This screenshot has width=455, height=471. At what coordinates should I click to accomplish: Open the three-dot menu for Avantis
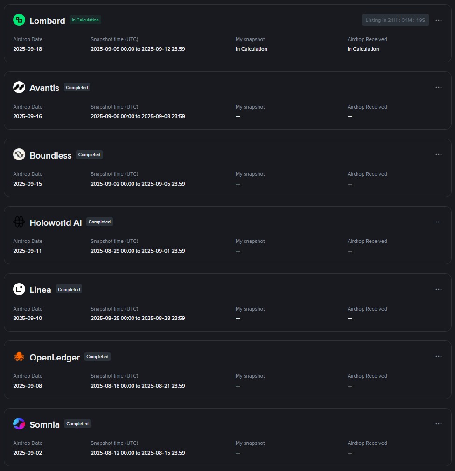[439, 87]
